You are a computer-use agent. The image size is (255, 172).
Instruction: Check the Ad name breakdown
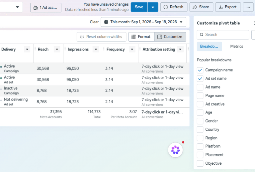tap(200, 87)
